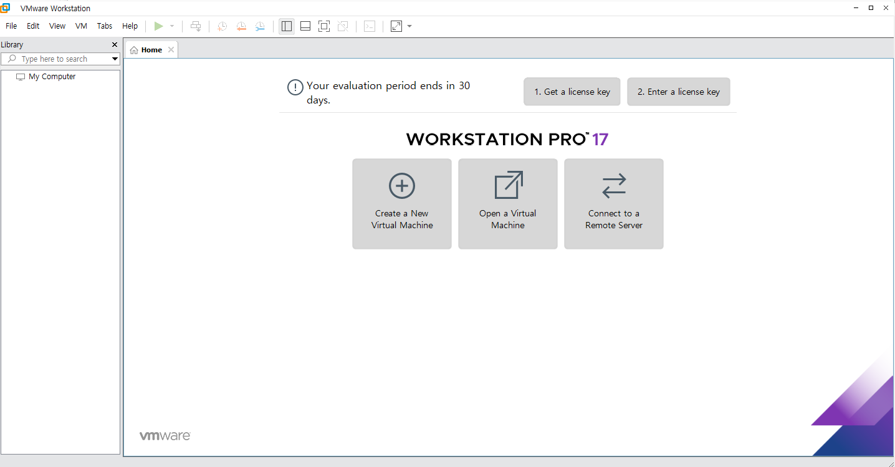Click Connect to a Remote Server tile
Image resolution: width=895 pixels, height=467 pixels.
[614, 204]
